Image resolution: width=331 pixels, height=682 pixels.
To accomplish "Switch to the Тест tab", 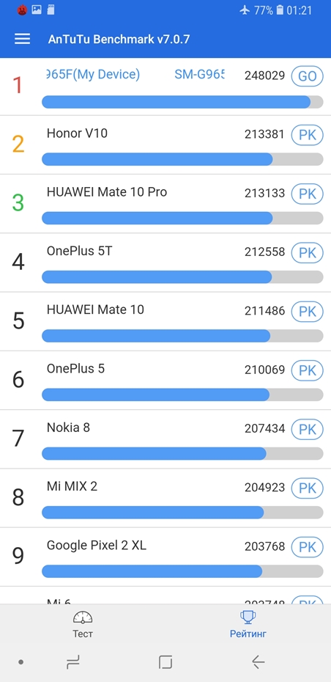I will pos(83,625).
